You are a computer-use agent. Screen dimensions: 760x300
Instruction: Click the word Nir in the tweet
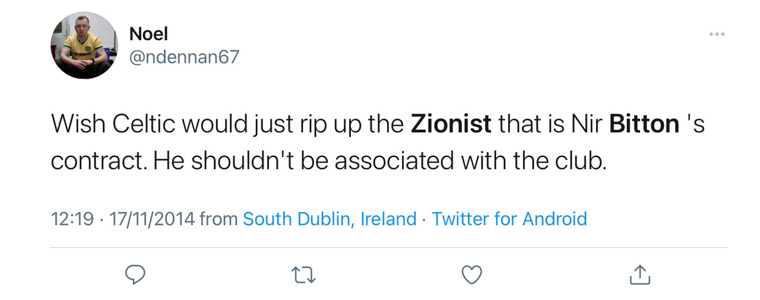(x=588, y=124)
